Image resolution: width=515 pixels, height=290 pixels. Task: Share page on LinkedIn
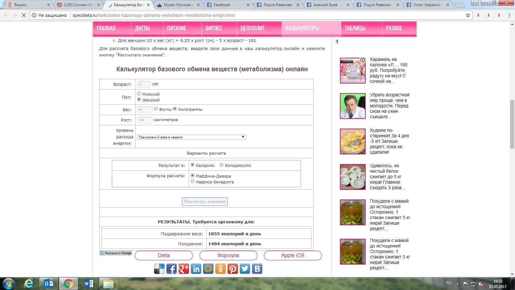196,269
